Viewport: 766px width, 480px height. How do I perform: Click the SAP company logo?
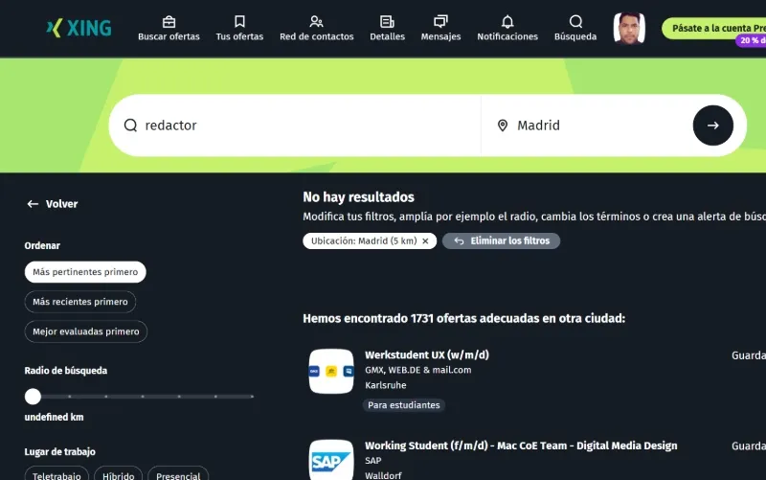tap(331, 460)
